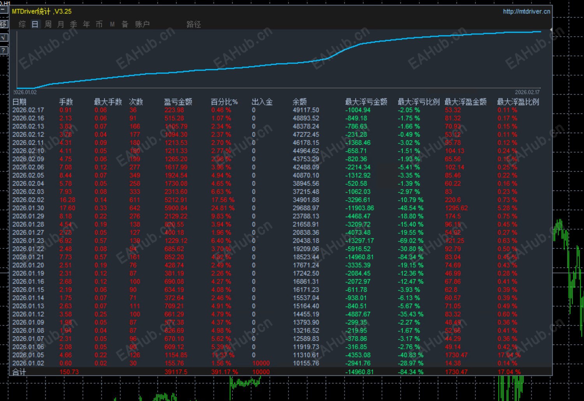Click total profit 39117.5
This screenshot has width=584, height=401.
pos(176,372)
